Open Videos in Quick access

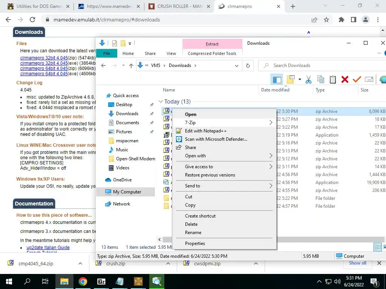[123, 167]
